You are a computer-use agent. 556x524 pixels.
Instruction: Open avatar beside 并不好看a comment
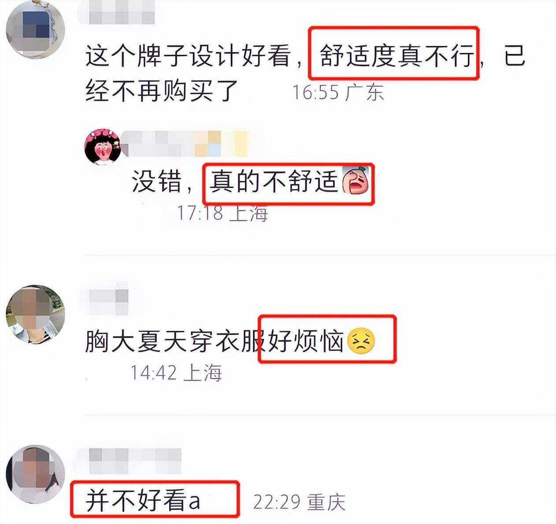[x=35, y=474]
